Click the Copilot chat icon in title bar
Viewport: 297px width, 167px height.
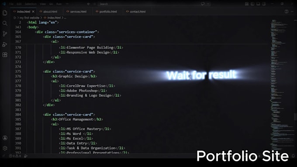203,4
